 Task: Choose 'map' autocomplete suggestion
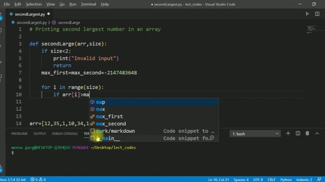(x=154, y=102)
